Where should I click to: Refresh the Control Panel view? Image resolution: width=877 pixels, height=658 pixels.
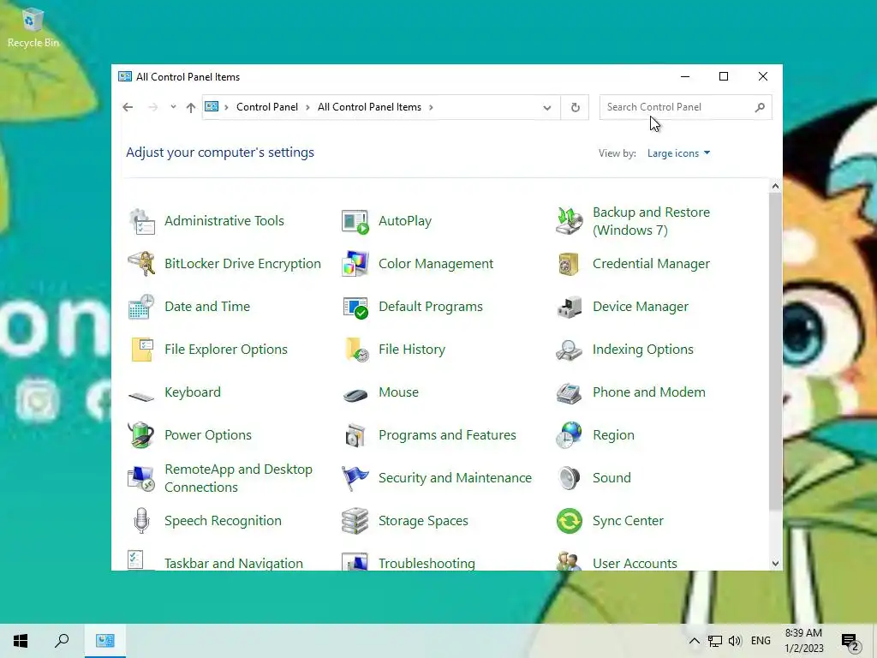575,107
